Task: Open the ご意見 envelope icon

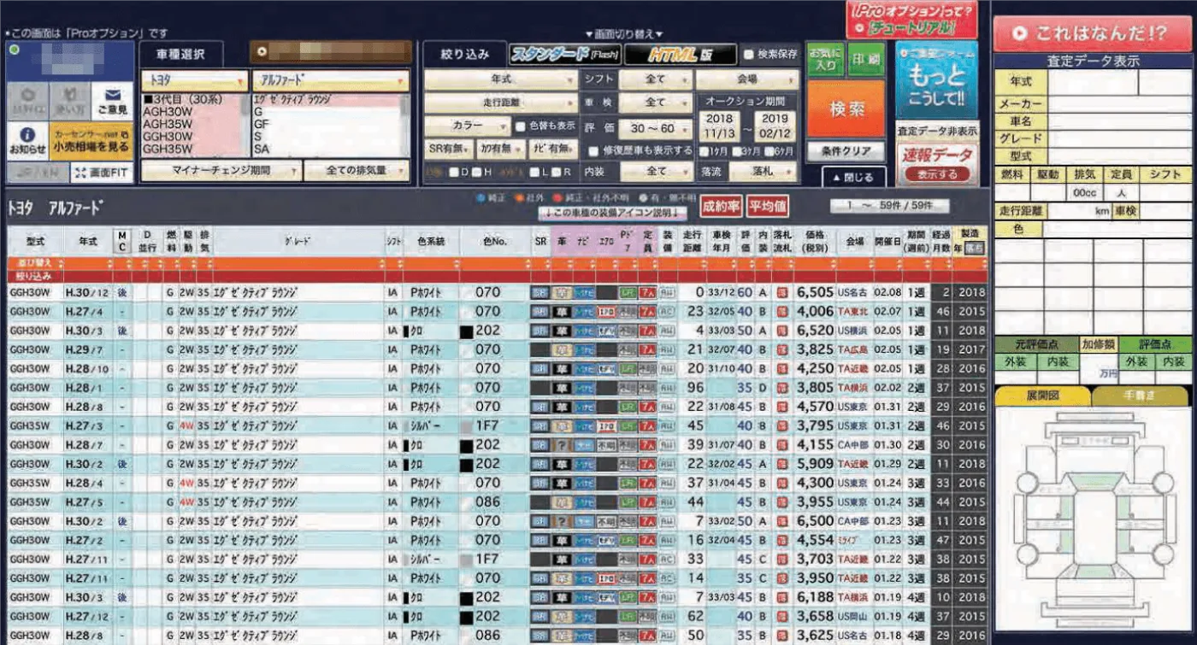Action: pyautogui.click(x=111, y=100)
